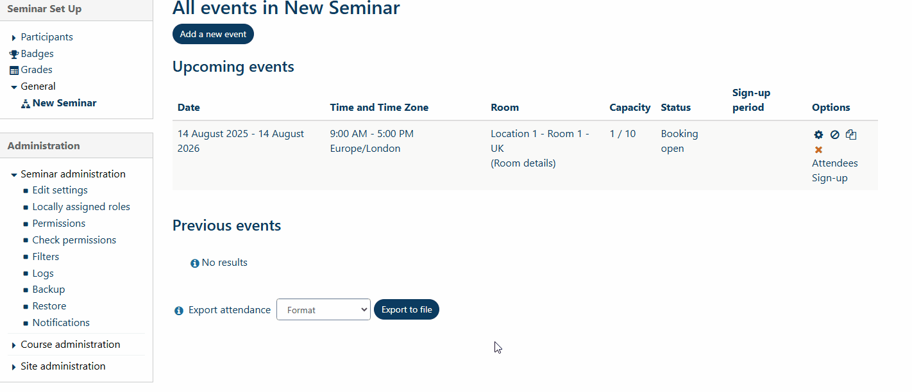
Task: Click the Export to file button
Action: 407,310
